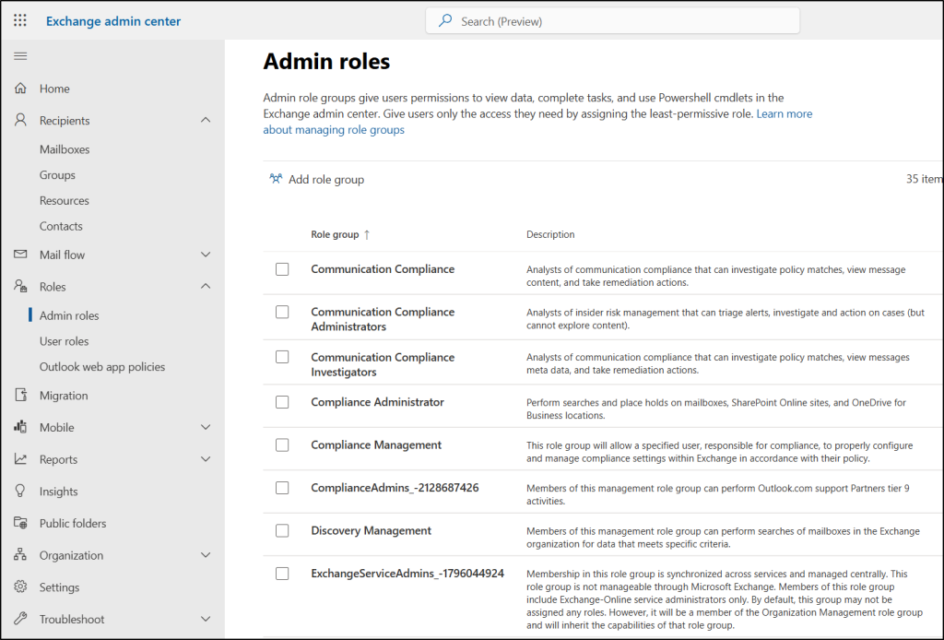Expand the Troubleshoot section chevron
This screenshot has height=640, width=944.
[x=206, y=618]
